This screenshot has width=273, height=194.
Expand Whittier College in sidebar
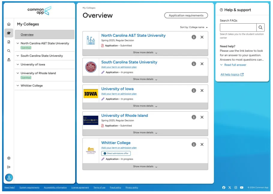click(x=18, y=85)
